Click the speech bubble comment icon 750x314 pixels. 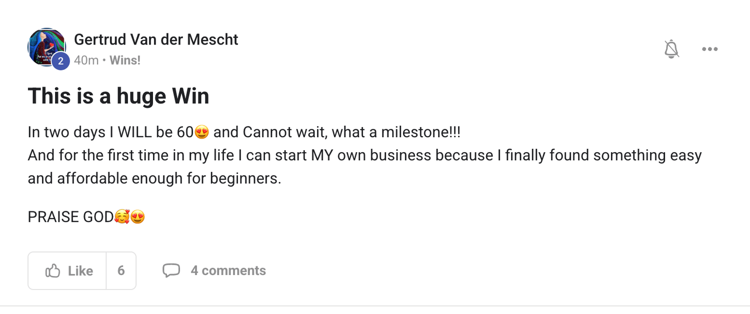171,271
